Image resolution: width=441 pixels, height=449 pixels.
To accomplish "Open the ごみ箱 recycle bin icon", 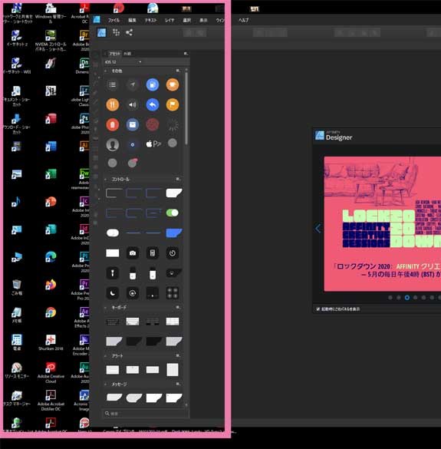I will pos(17,287).
